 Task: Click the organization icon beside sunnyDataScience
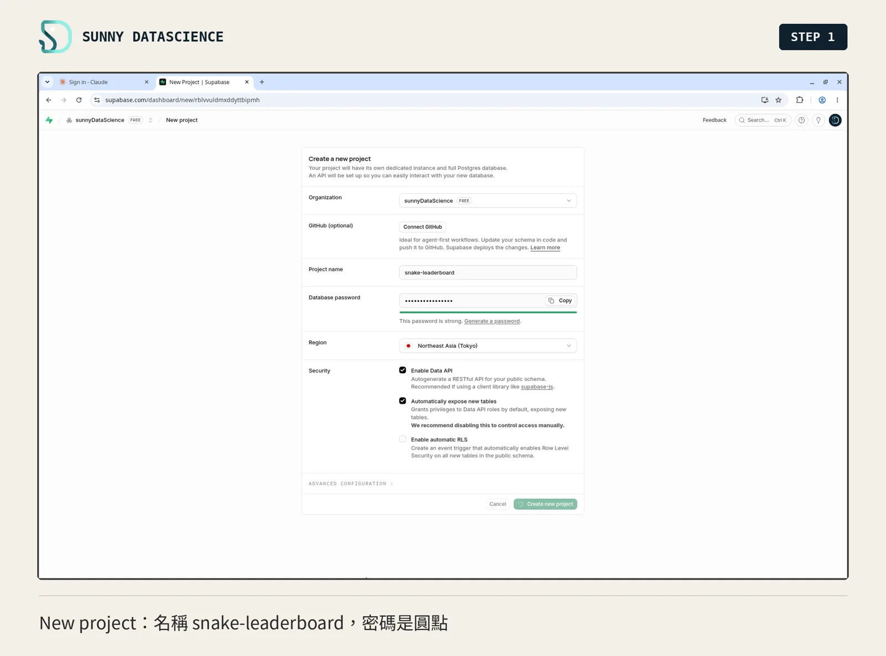tap(69, 120)
